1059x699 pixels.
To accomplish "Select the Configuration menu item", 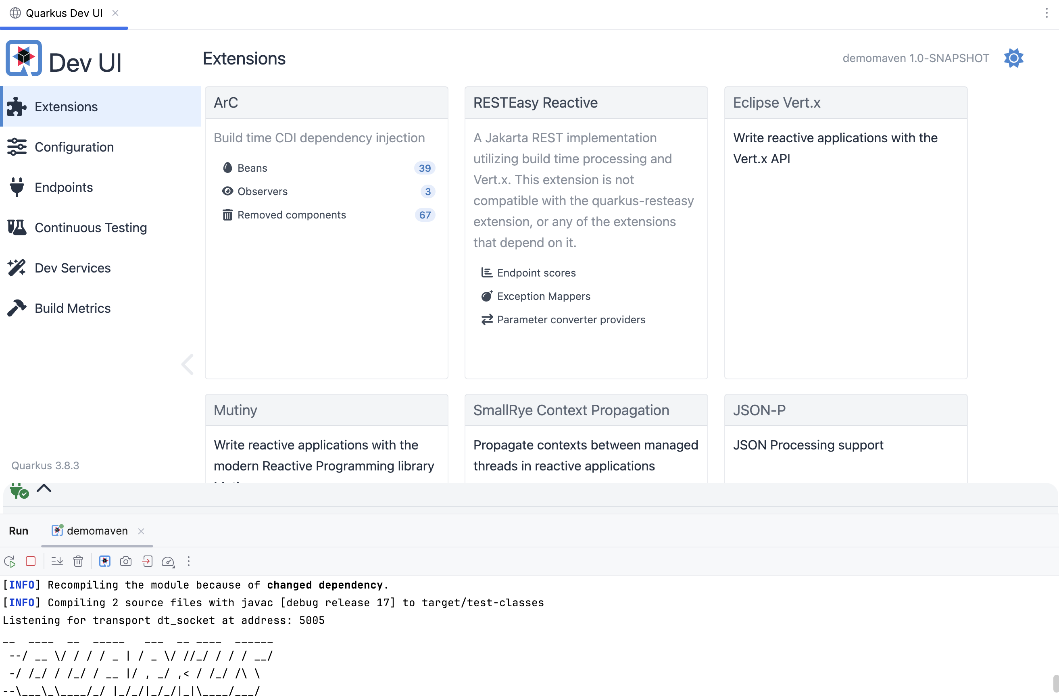I will (x=73, y=147).
